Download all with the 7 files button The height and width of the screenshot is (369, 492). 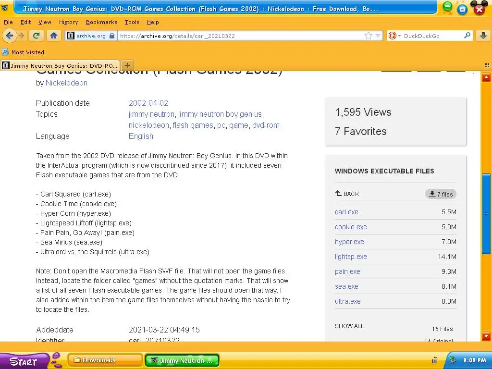(441, 194)
